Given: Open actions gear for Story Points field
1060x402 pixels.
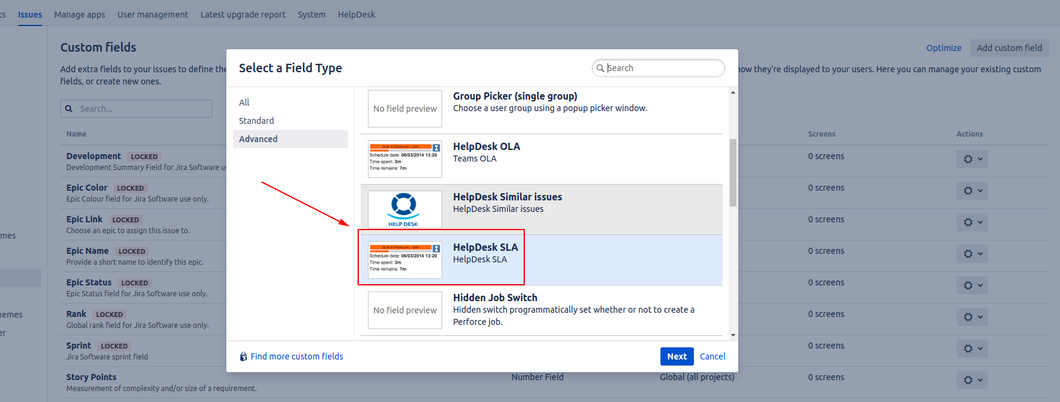Looking at the screenshot, I should click(x=972, y=380).
